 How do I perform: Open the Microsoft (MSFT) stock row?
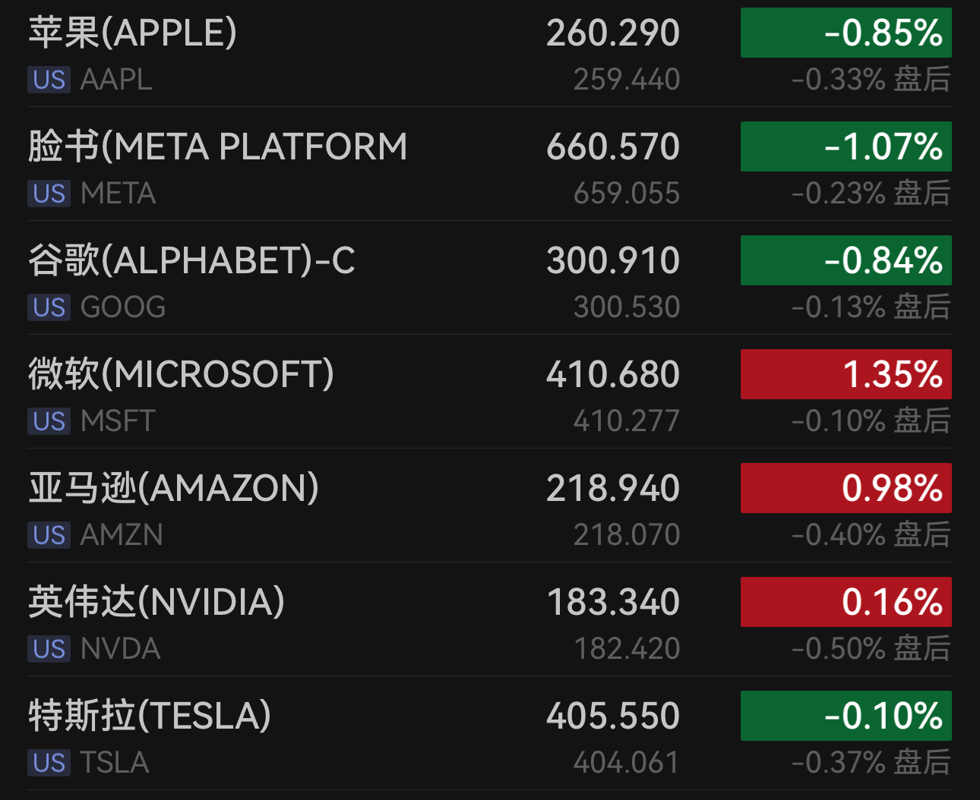point(181,375)
